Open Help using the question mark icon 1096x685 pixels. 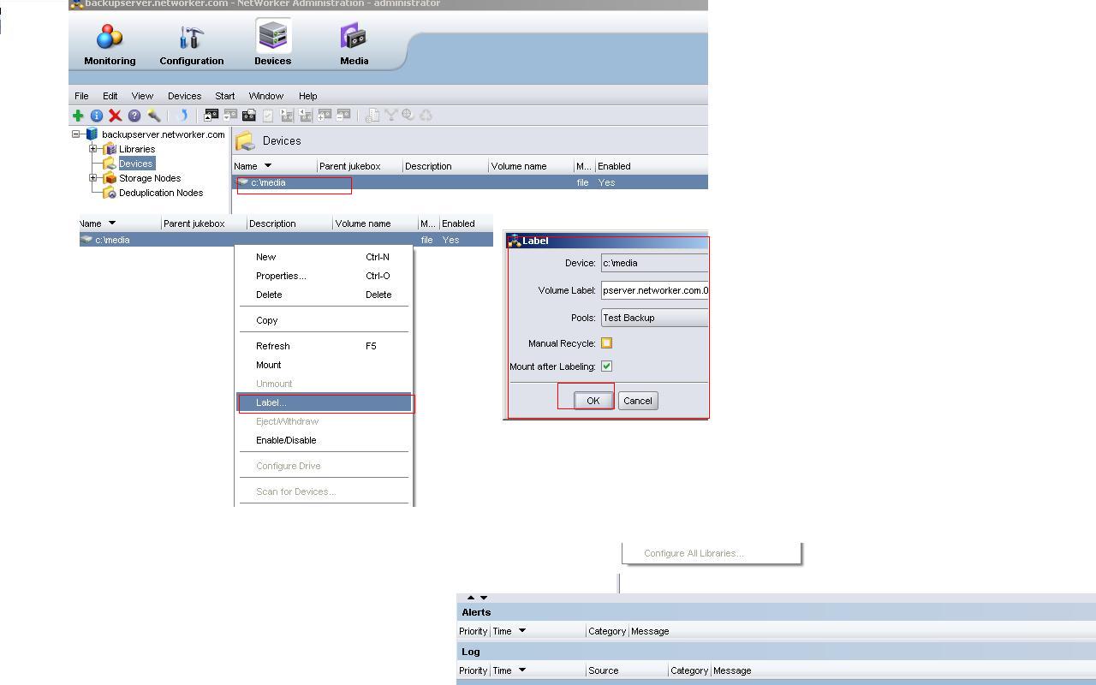134,116
